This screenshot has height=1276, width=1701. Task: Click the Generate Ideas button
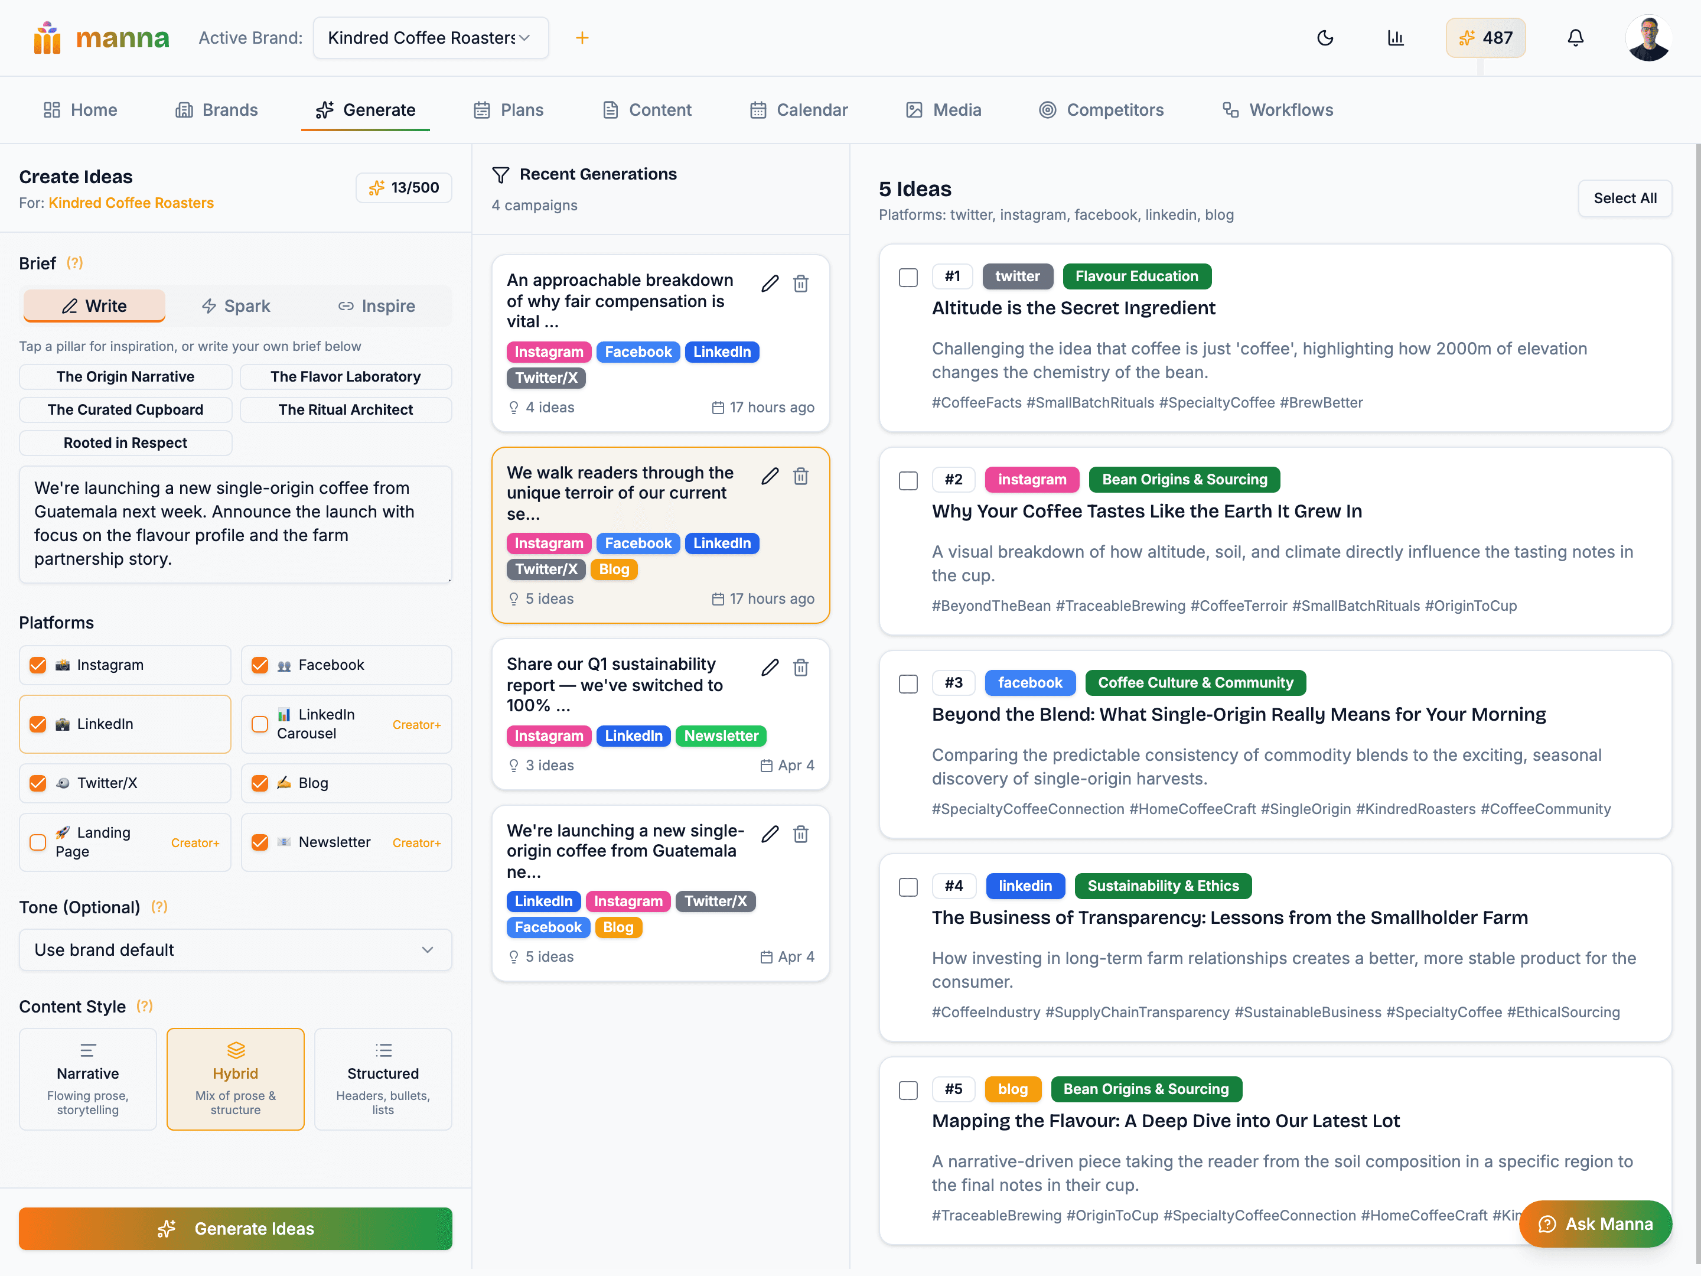(235, 1228)
